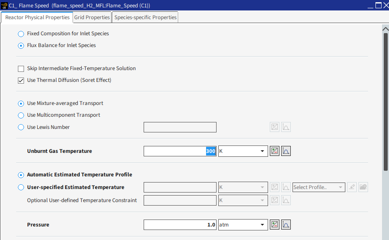The image size is (389, 240).
Task: Uncheck Use Thermal Diffusion (Soret Effect)
Action: click(x=21, y=80)
